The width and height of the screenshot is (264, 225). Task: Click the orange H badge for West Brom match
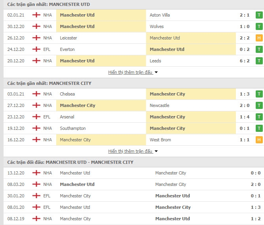(x=259, y=140)
